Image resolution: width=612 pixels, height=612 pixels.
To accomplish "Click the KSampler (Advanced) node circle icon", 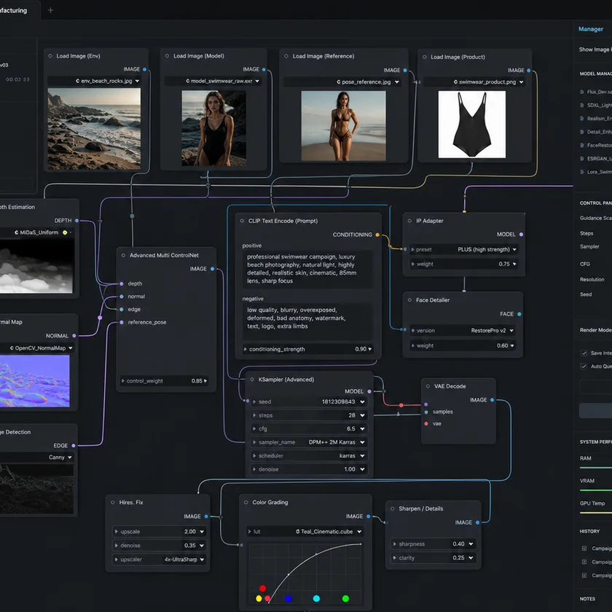I will (252, 380).
